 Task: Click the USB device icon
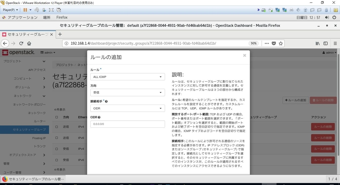point(326,10)
